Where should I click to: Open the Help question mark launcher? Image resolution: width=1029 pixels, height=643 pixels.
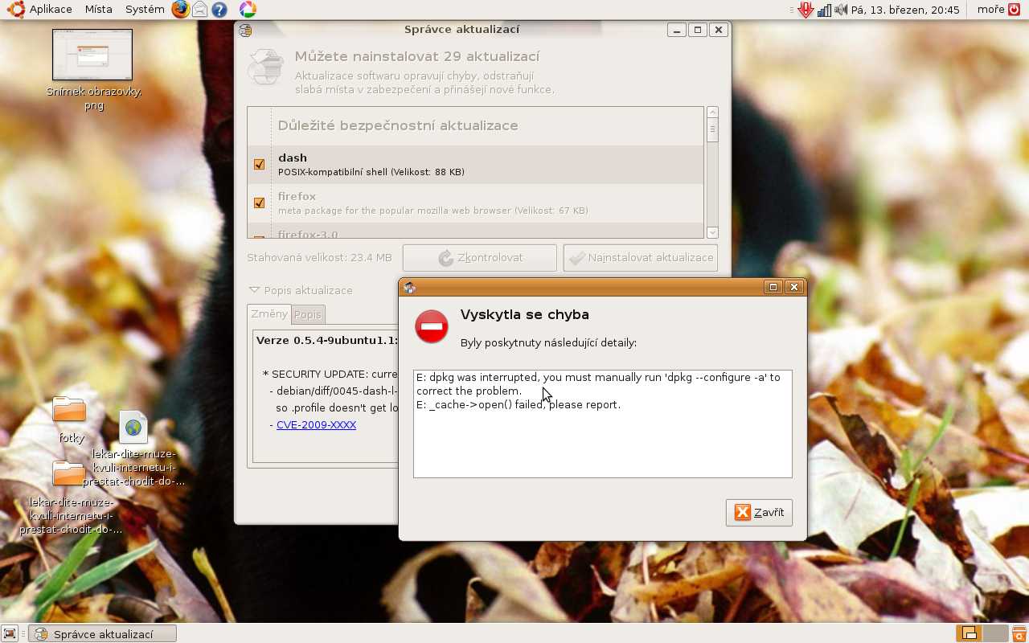pyautogui.click(x=218, y=10)
